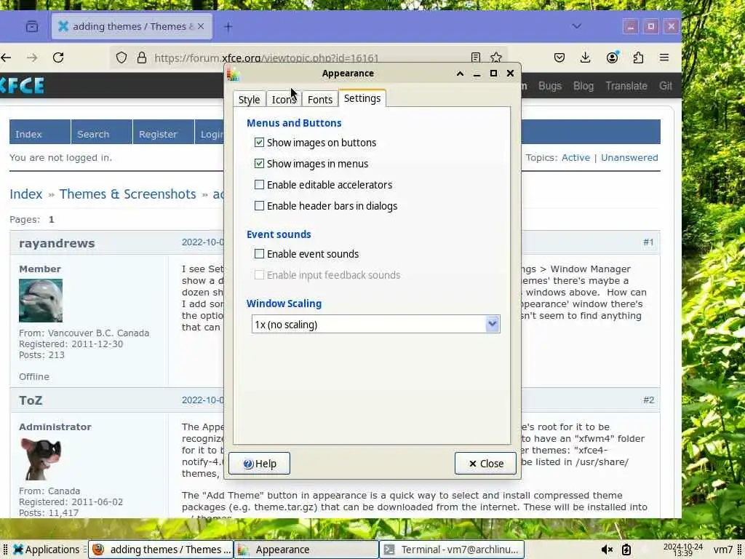Open Bugs link in XFCE header
This screenshot has height=559, width=745.
[550, 86]
